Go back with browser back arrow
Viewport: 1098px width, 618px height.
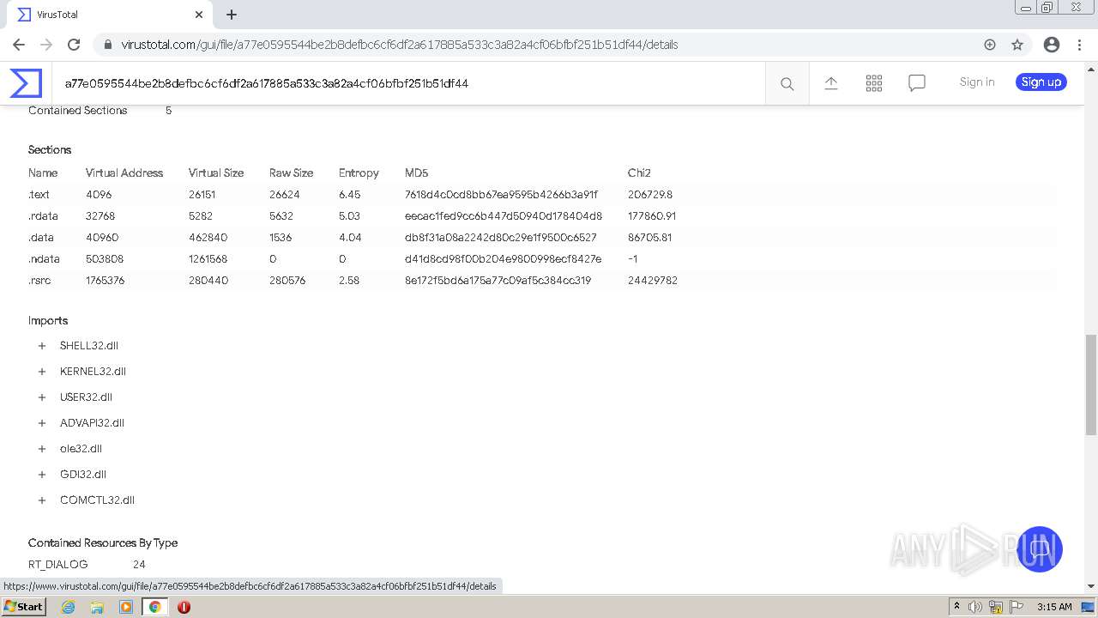pos(19,45)
